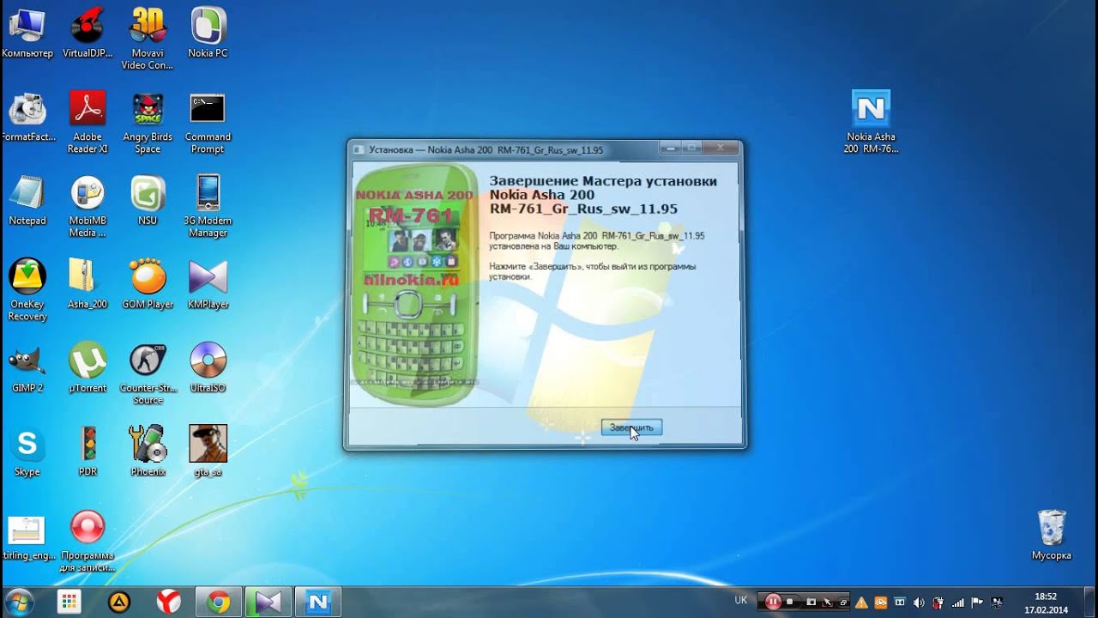The image size is (1098, 618).
Task: Open Yandex browser from taskbar
Action: tap(168, 603)
